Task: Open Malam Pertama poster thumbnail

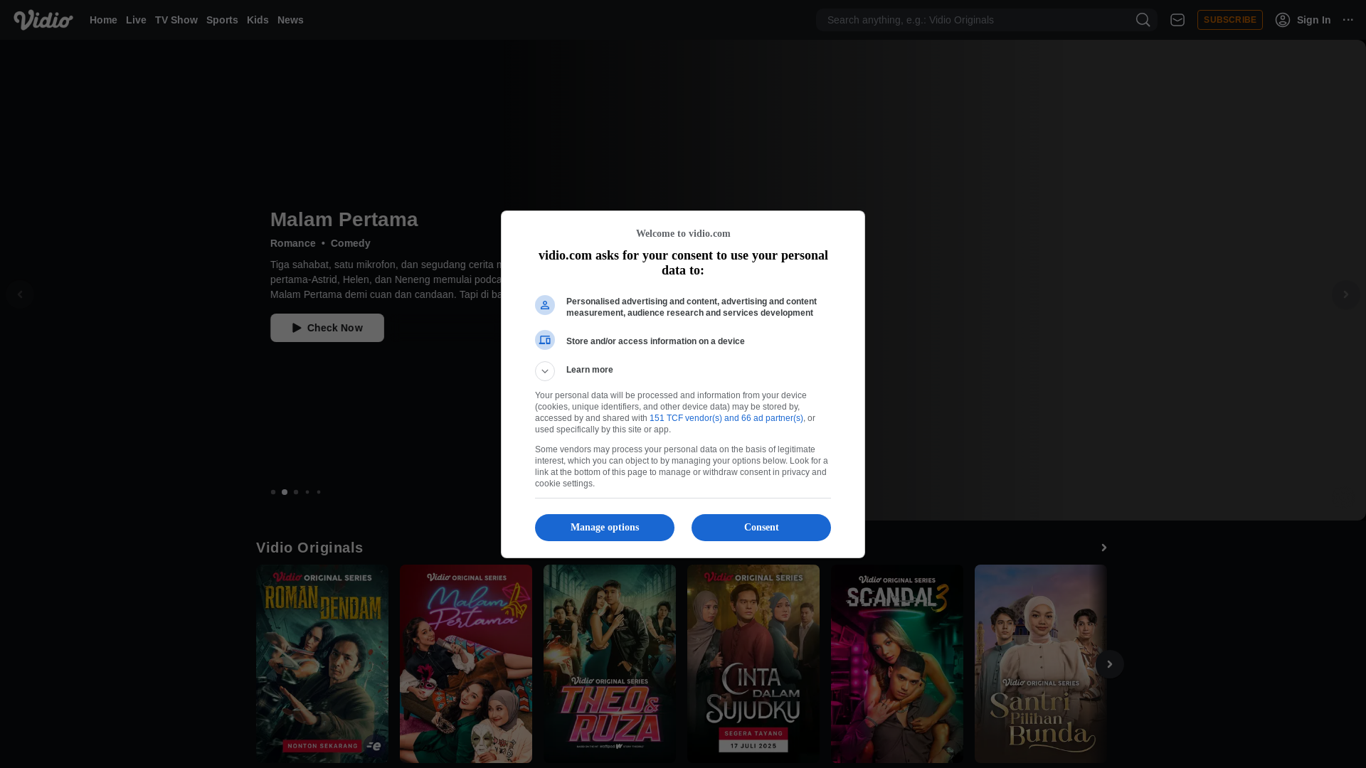Action: (x=466, y=664)
